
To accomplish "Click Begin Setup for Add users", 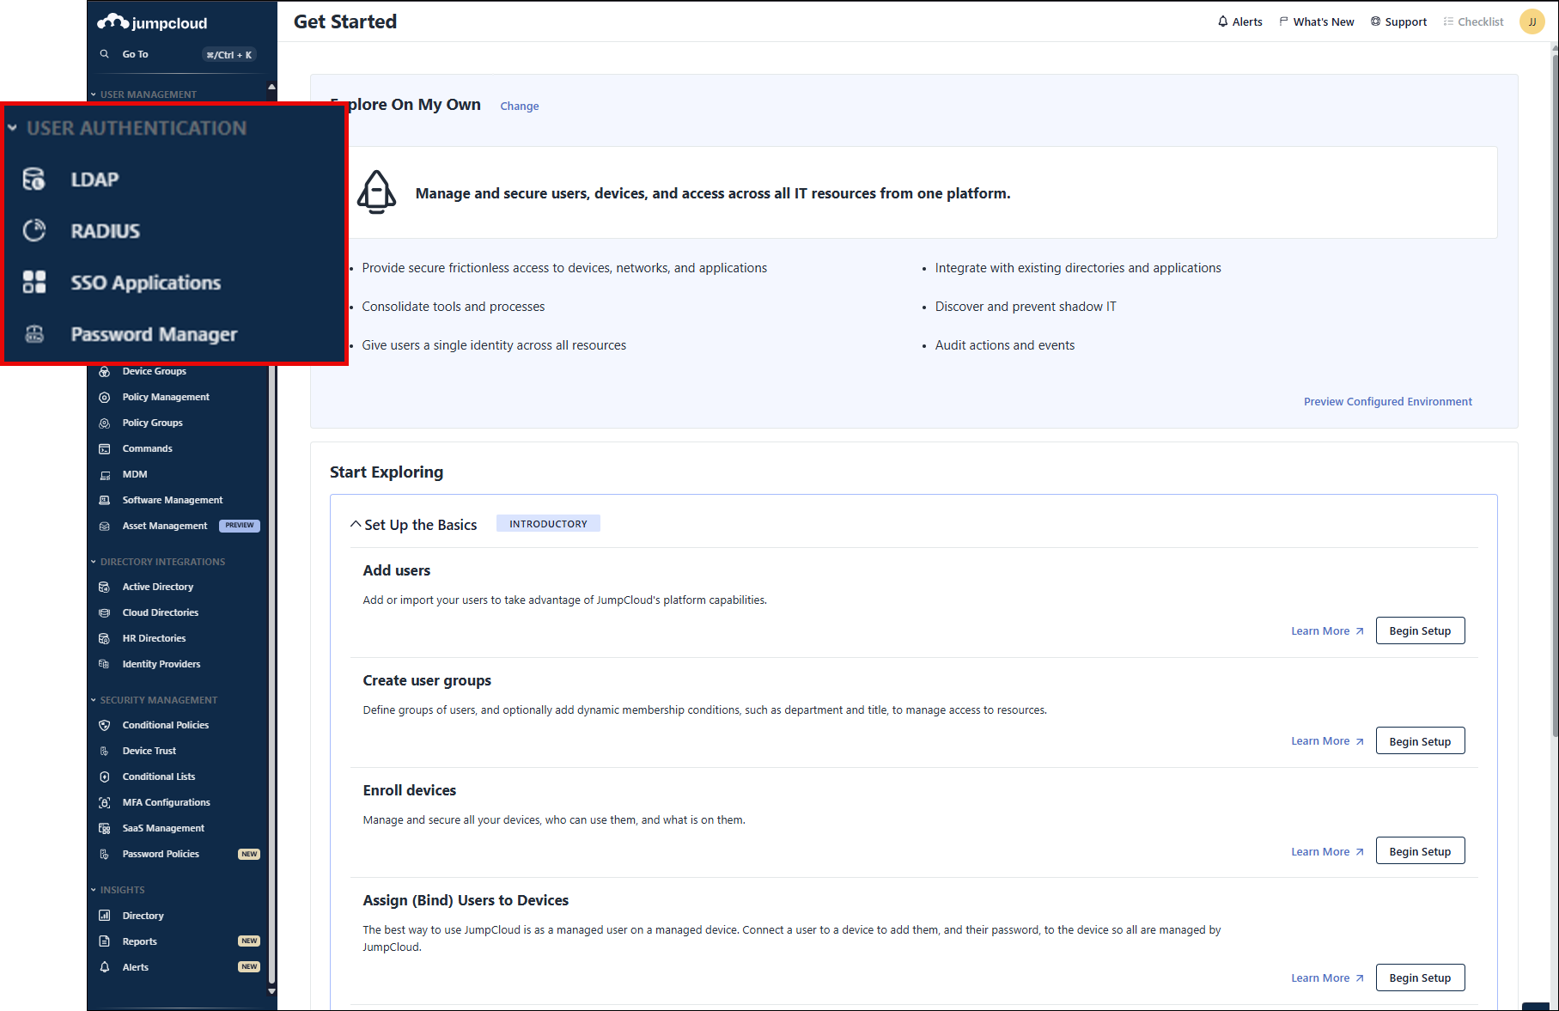I will 1419,630.
